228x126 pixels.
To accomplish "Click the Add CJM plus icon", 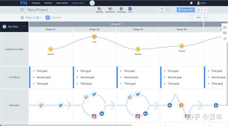I will pyautogui.click(x=47, y=18).
